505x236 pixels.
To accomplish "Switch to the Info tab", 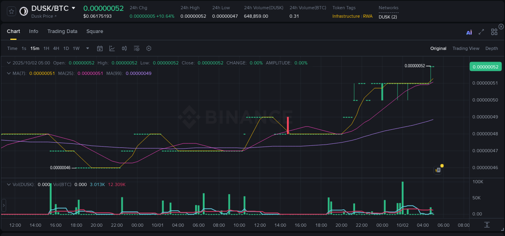I will (34, 31).
